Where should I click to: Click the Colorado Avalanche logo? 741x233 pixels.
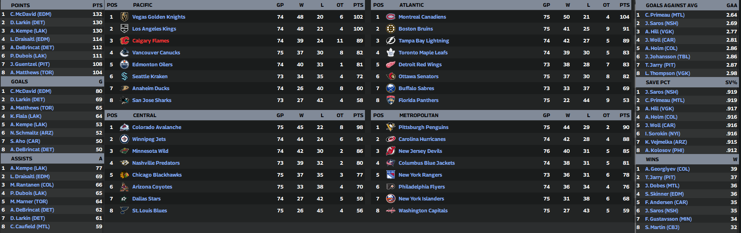coord(124,127)
